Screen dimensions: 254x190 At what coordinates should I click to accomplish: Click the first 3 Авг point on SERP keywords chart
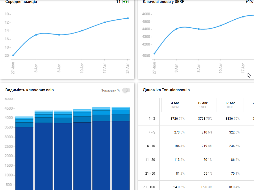[176, 29]
